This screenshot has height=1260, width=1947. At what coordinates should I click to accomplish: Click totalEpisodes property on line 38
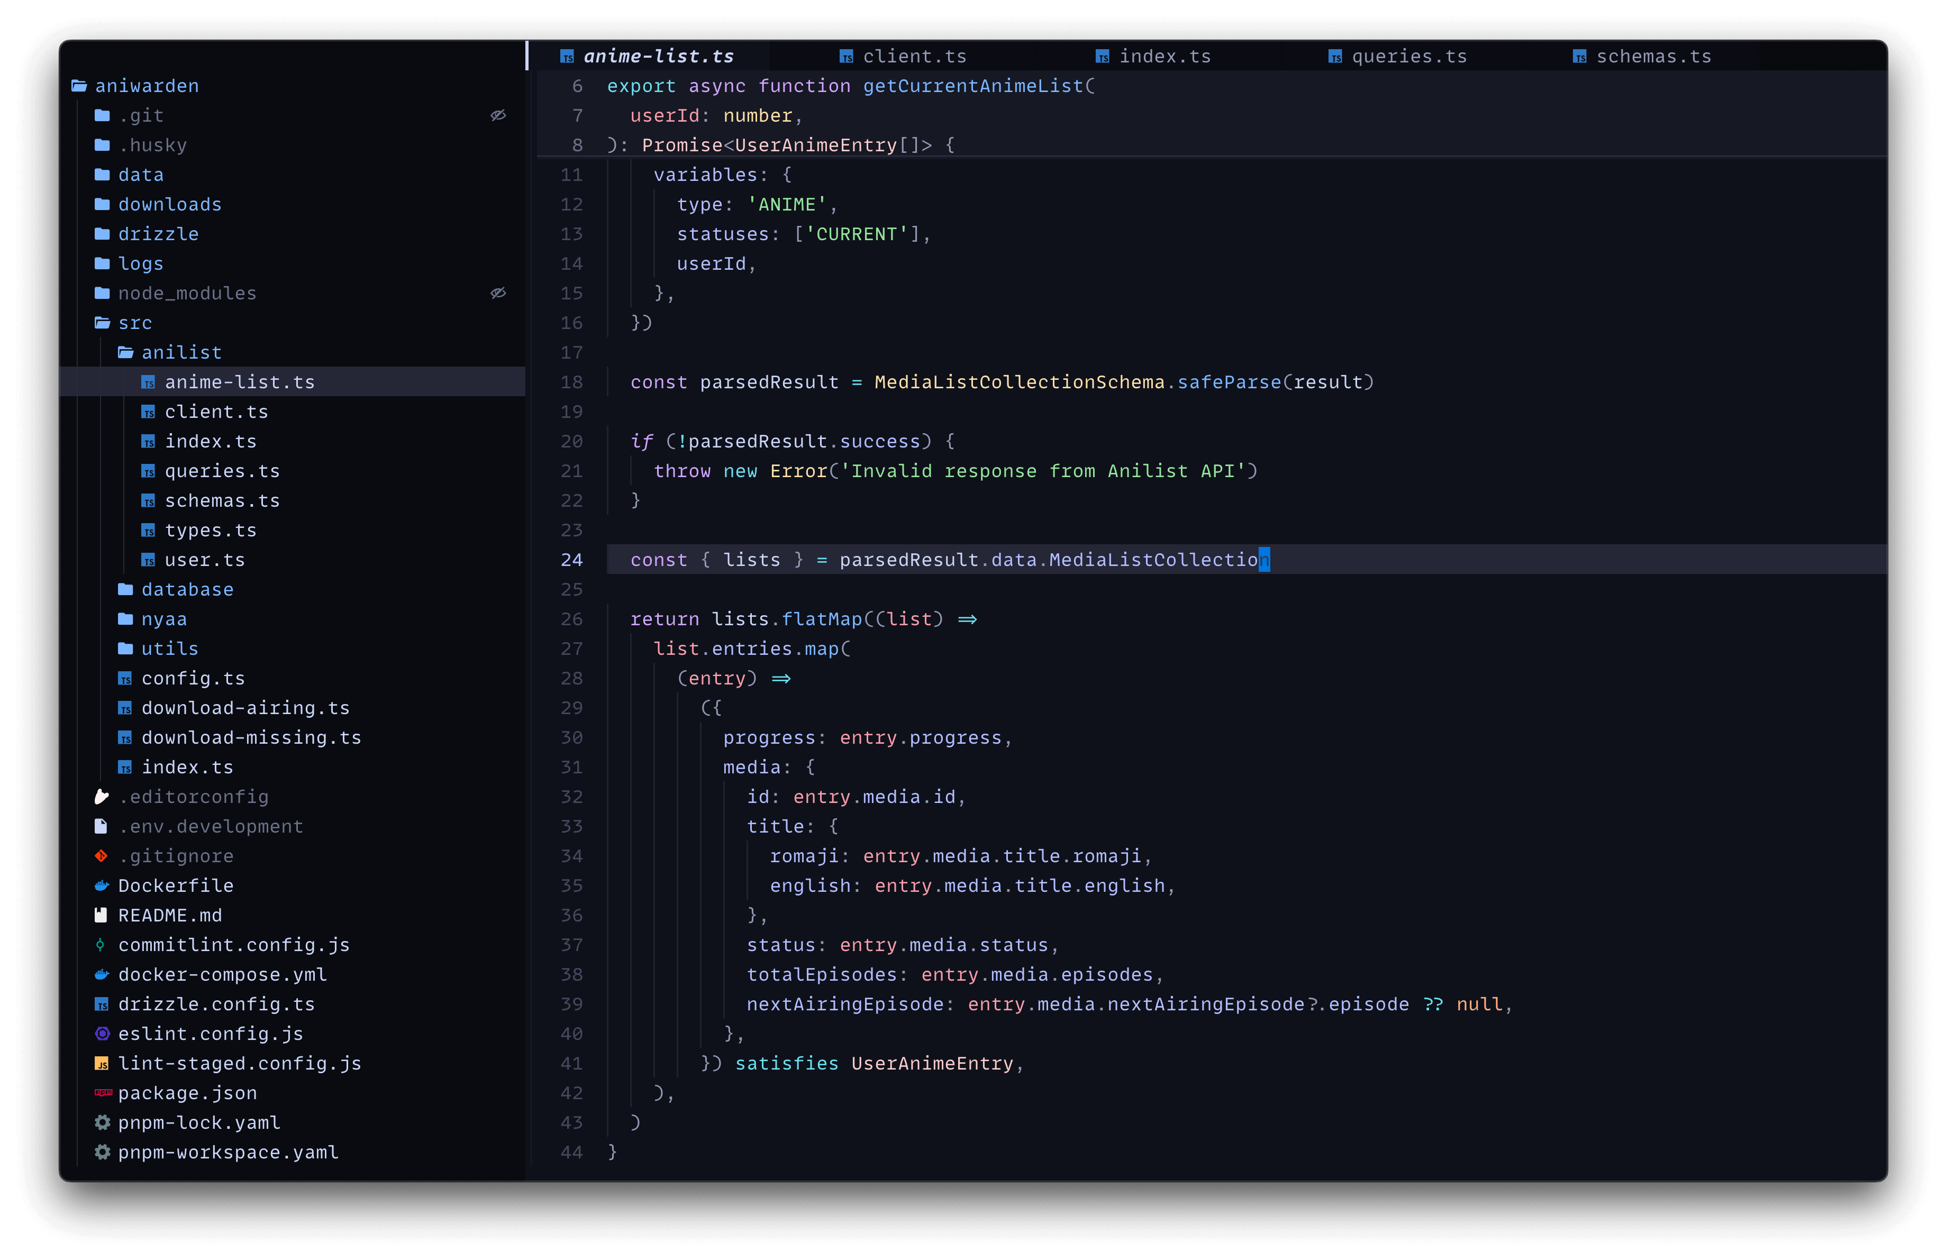(x=822, y=975)
